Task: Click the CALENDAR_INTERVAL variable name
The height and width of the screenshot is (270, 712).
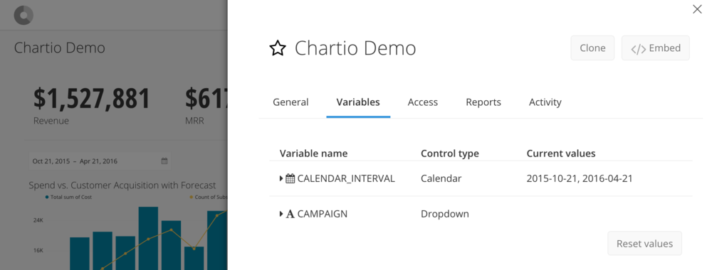Action: click(x=346, y=178)
